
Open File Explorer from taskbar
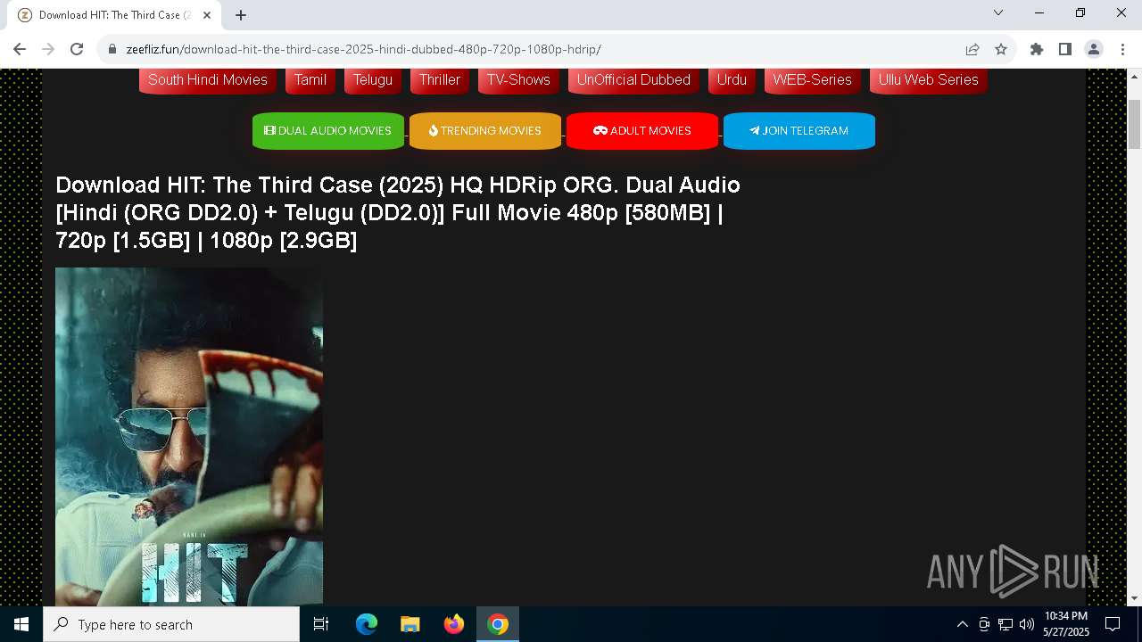(410, 624)
